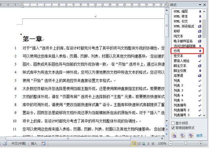
Task: Click up arrow of styles list scrollbar
Action: click(x=204, y=11)
